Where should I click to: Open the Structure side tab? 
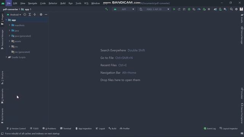pyautogui.click(x=2, y=78)
